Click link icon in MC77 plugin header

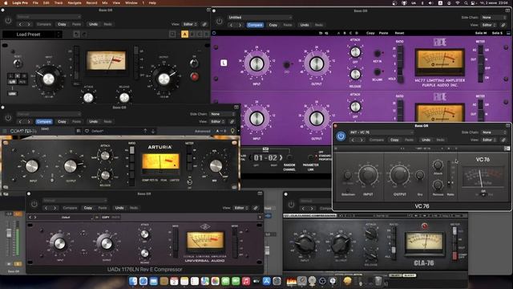point(503,25)
